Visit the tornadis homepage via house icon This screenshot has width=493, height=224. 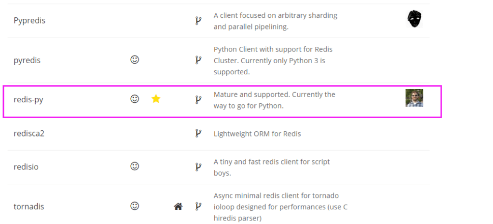178,206
